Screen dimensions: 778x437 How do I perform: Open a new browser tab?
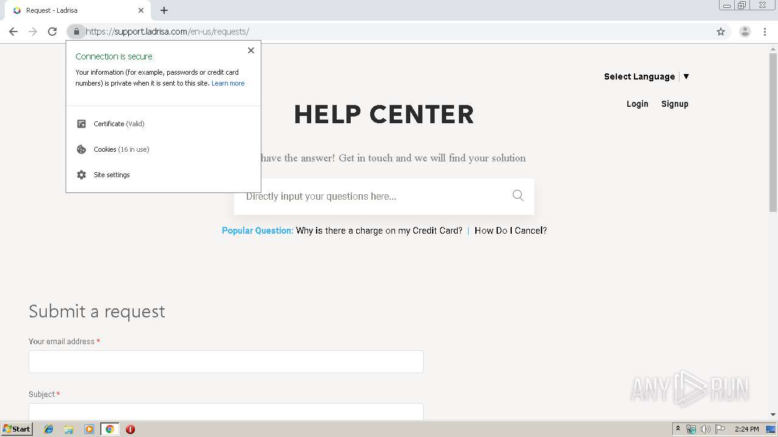[164, 10]
